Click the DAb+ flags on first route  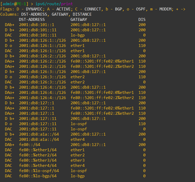tap(10, 25)
